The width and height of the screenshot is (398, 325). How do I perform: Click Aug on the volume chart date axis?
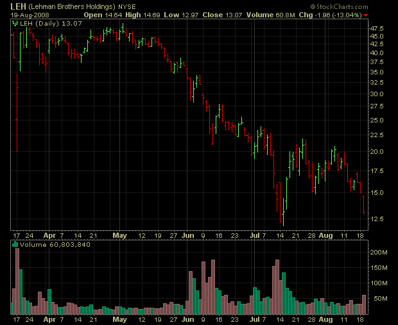coord(325,319)
